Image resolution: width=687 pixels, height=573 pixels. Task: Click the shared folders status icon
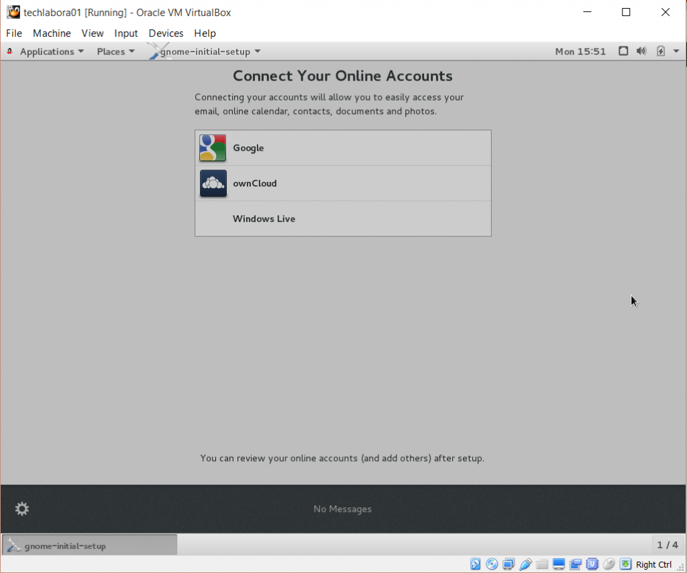click(x=542, y=564)
